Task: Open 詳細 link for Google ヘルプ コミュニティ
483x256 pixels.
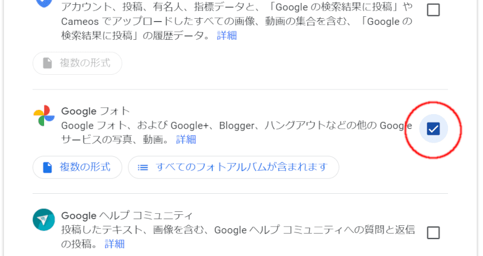Action: tap(115, 244)
